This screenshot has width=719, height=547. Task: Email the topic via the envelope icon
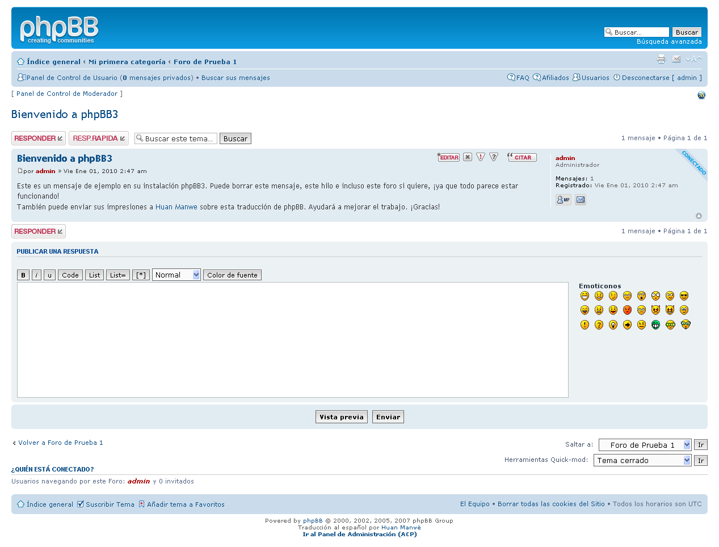[x=676, y=58]
